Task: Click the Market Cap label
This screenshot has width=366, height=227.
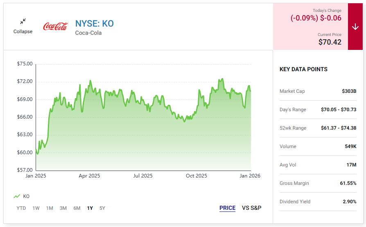Action: click(x=292, y=91)
